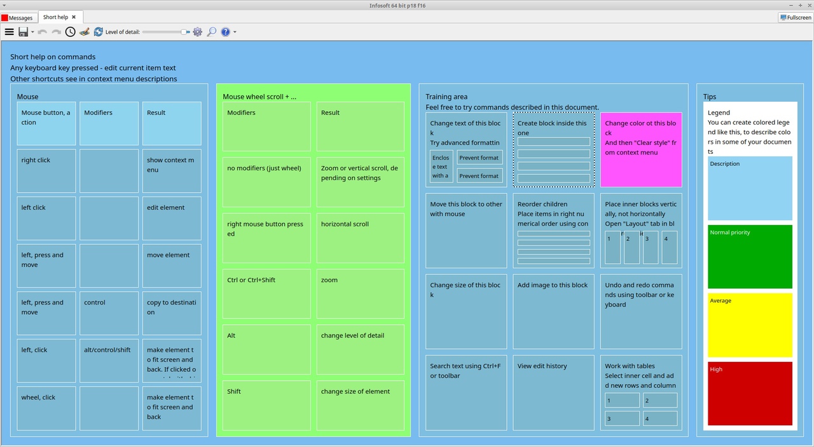814x447 pixels.
Task: Select the magenta Change color block
Action: (641, 150)
